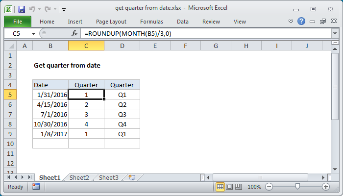Click the 100% zoom level button
The image size is (343, 196).
[254, 187]
